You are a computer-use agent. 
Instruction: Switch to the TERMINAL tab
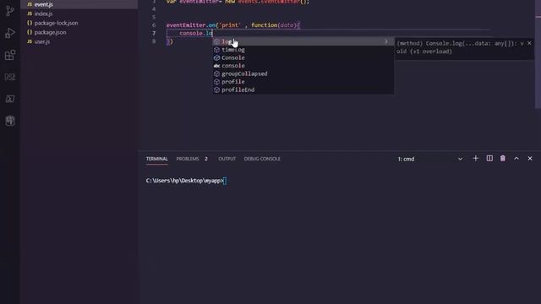point(157,159)
